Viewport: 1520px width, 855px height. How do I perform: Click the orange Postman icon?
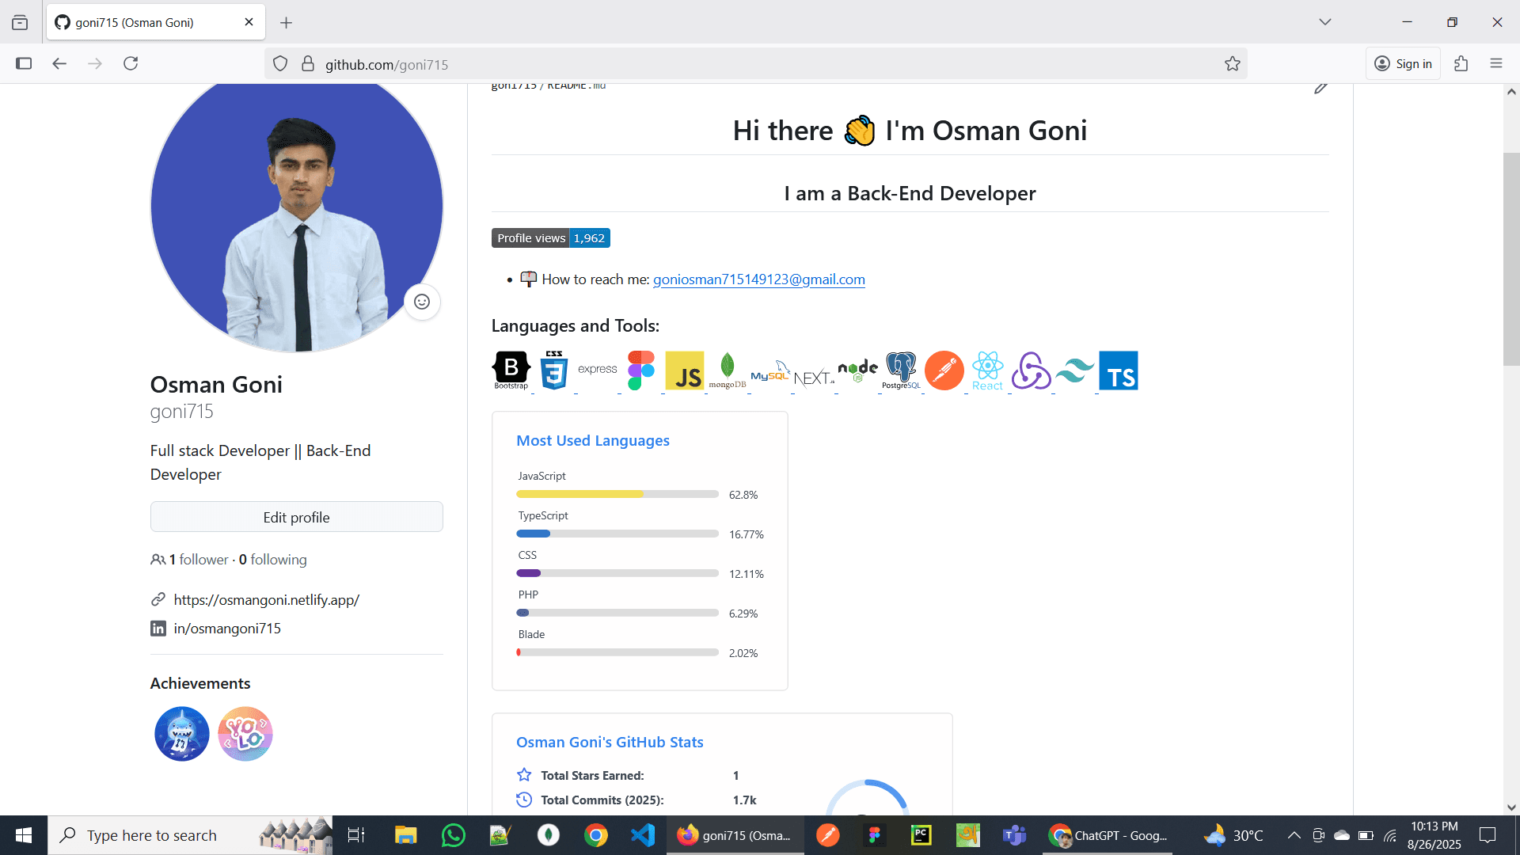(944, 370)
